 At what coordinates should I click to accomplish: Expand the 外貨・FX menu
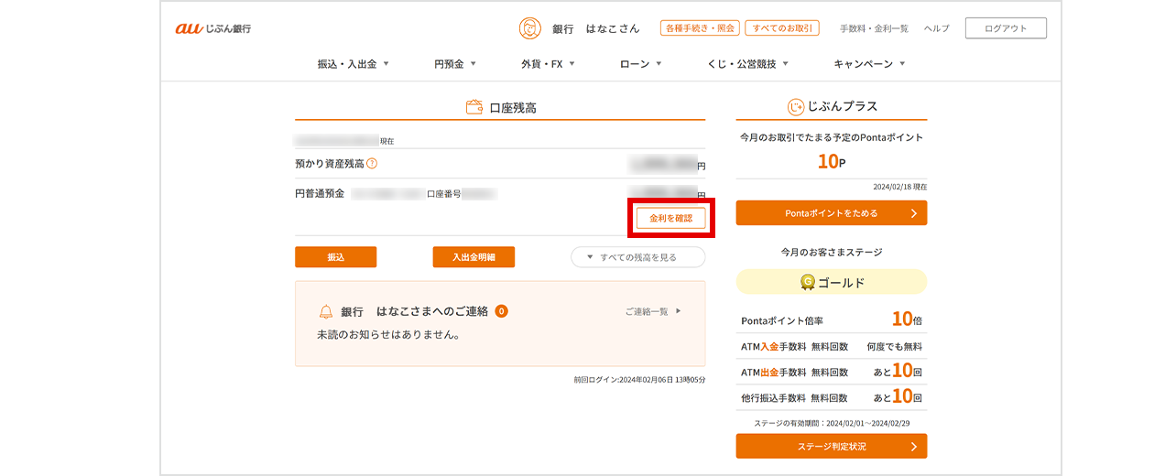point(548,64)
